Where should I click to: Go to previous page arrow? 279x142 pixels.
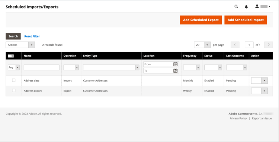click(x=235, y=45)
